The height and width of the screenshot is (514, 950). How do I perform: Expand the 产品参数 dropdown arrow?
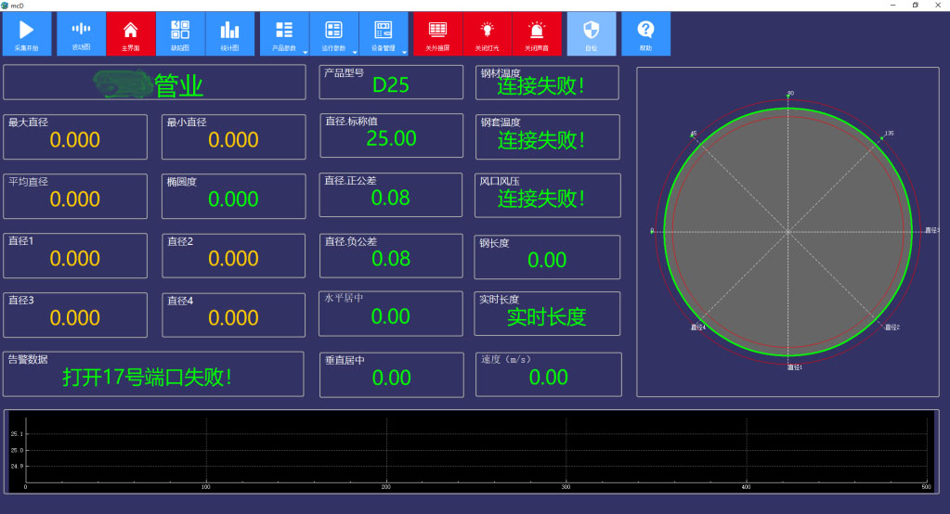305,52
